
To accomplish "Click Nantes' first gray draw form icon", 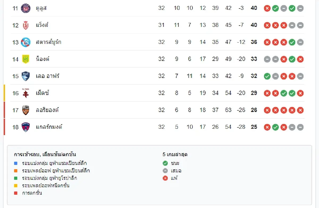I will 267,59.
